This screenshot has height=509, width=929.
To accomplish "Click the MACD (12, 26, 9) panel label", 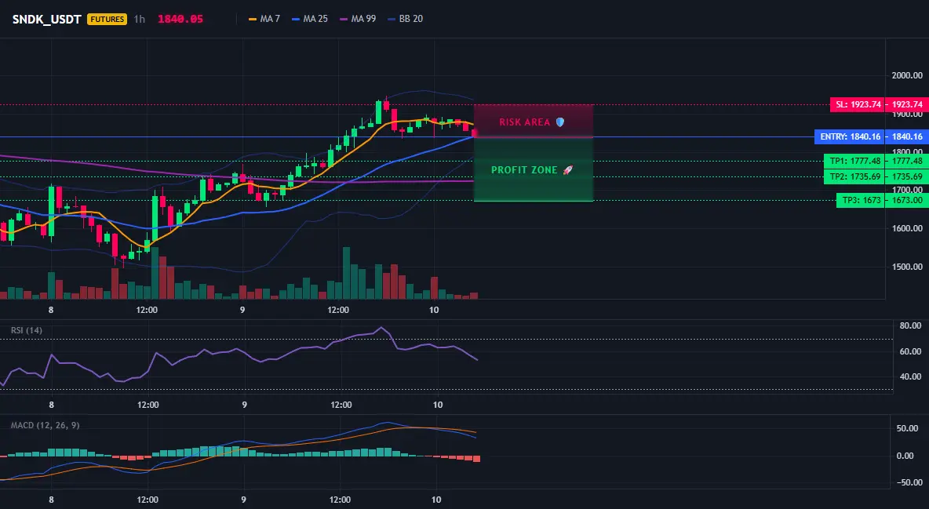I will [x=45, y=425].
